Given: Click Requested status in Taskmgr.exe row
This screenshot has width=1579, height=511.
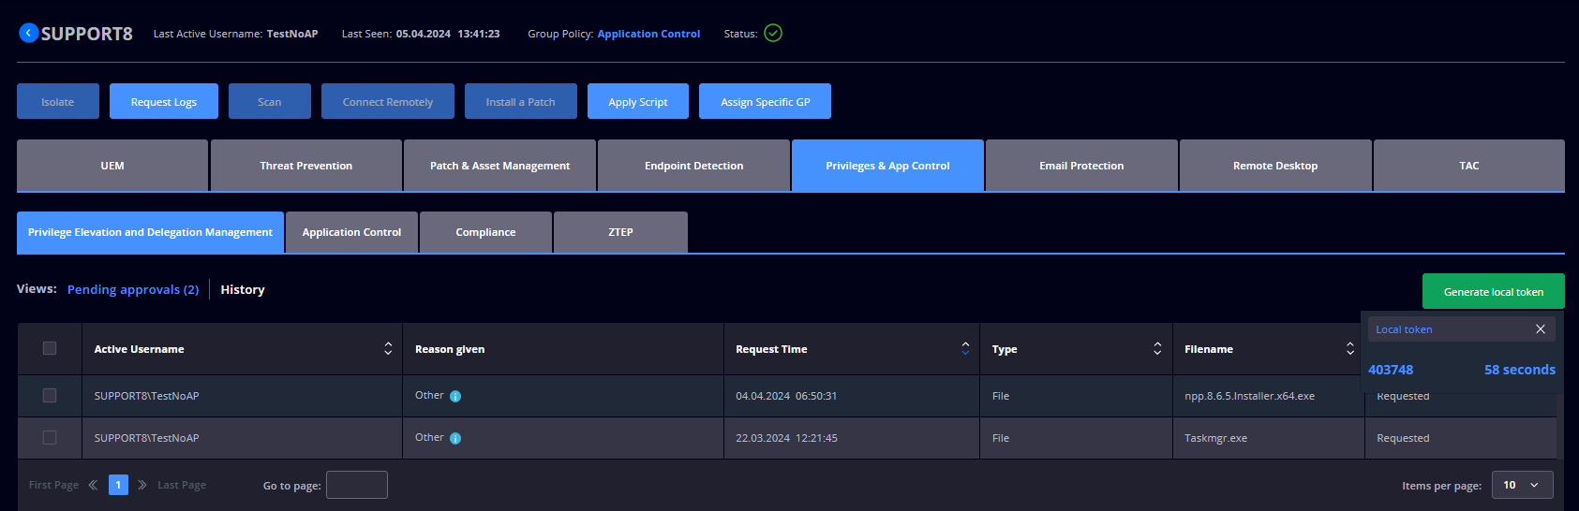Looking at the screenshot, I should [x=1403, y=438].
